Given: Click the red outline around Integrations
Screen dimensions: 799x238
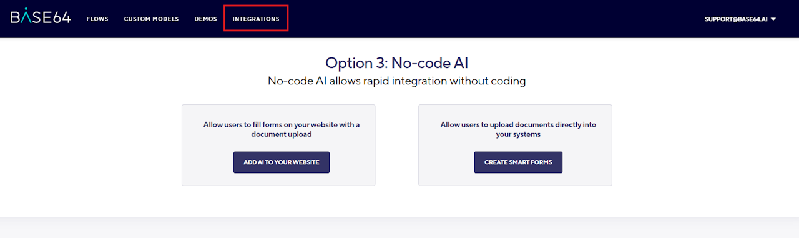Looking at the screenshot, I should click(256, 6).
